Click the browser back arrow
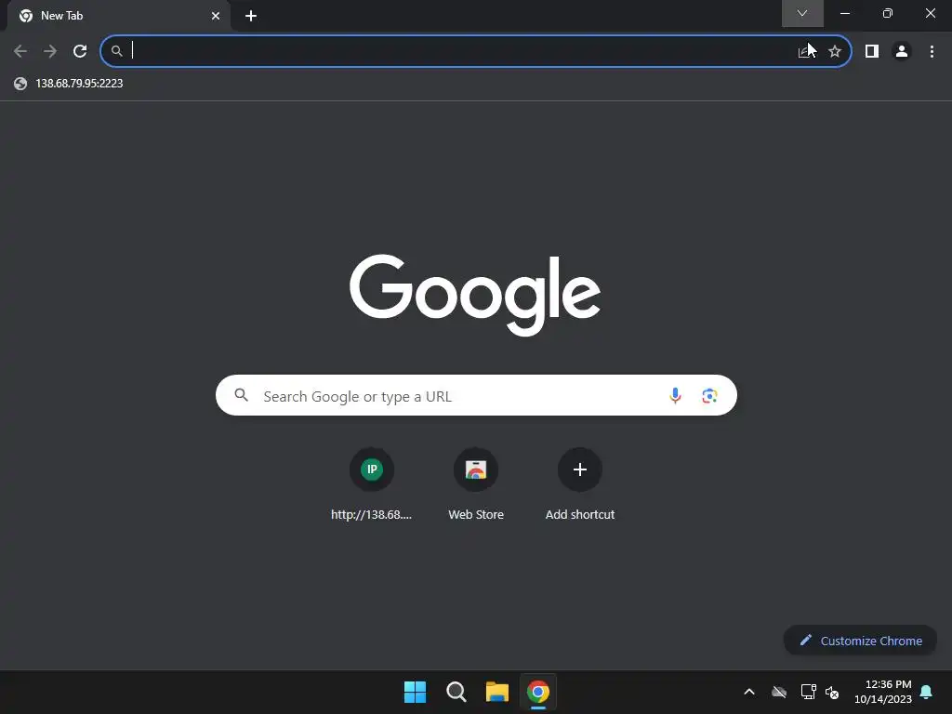This screenshot has height=714, width=952. [20, 51]
